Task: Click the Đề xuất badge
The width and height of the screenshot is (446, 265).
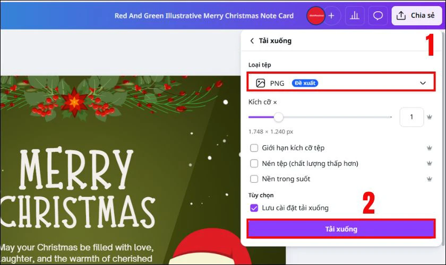Action: (x=305, y=83)
